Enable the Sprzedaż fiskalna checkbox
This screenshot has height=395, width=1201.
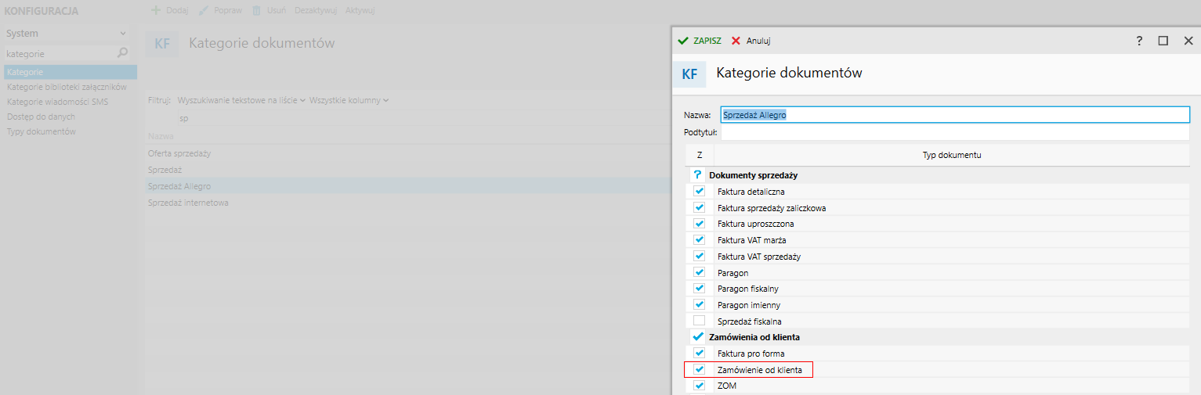[x=699, y=321]
